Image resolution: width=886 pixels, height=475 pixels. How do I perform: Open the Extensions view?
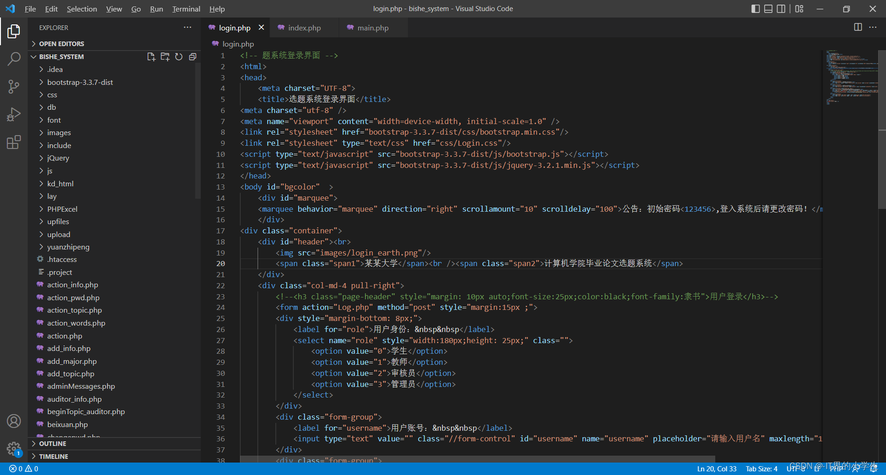(x=14, y=142)
